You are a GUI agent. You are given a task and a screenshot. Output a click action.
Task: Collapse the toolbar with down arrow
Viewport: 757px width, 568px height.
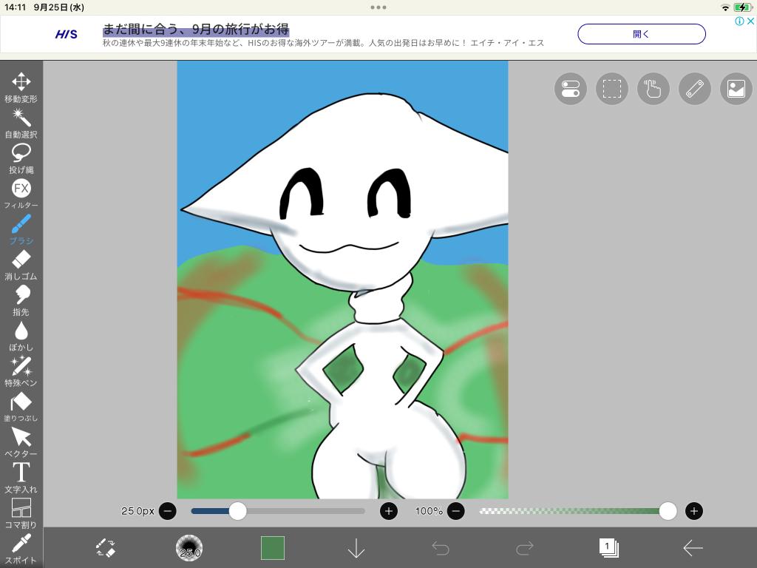click(356, 548)
